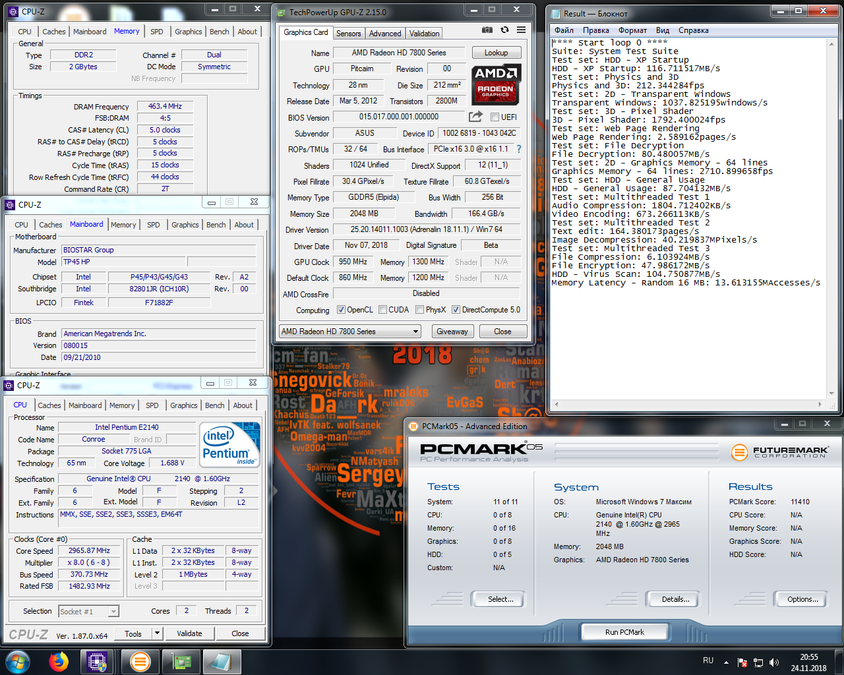Click the GPU-Z refresh icon
The height and width of the screenshot is (675, 844).
tap(504, 30)
